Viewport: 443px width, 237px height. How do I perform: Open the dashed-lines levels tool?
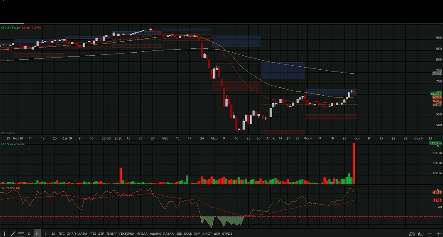21,233
